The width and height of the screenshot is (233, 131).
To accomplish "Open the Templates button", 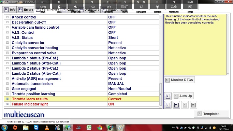I will point(211,114).
